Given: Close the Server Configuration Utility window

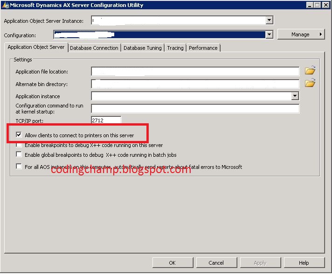Looking at the screenshot, I should [x=325, y=5].
